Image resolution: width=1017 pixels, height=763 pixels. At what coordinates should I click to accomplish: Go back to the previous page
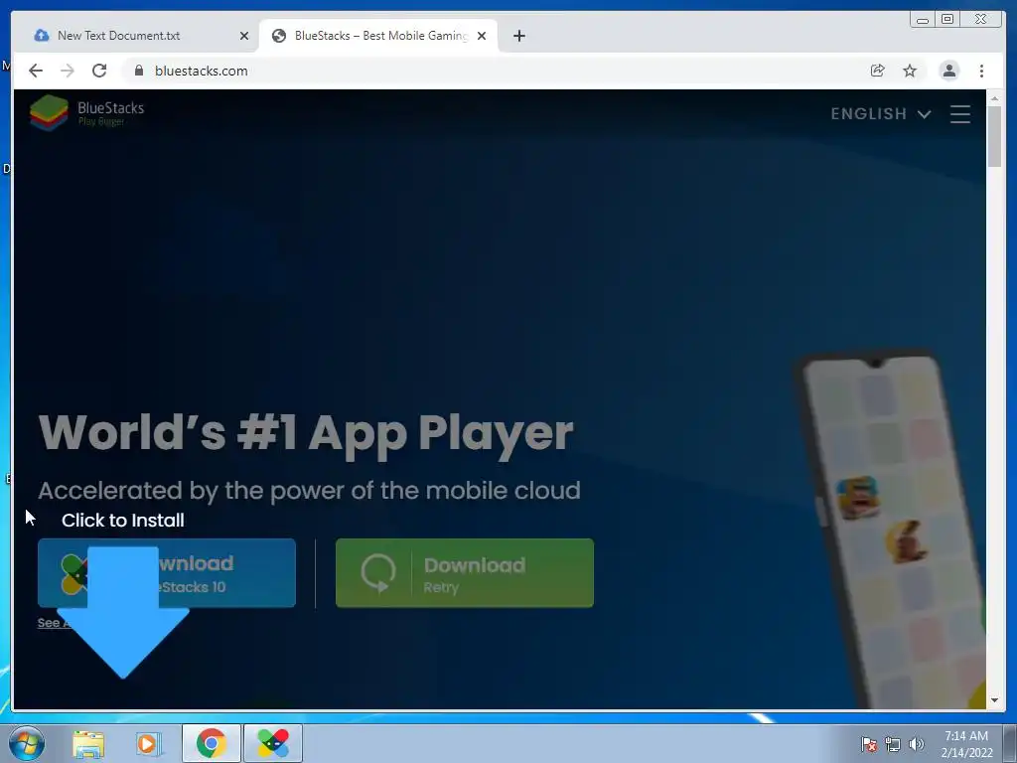[36, 71]
